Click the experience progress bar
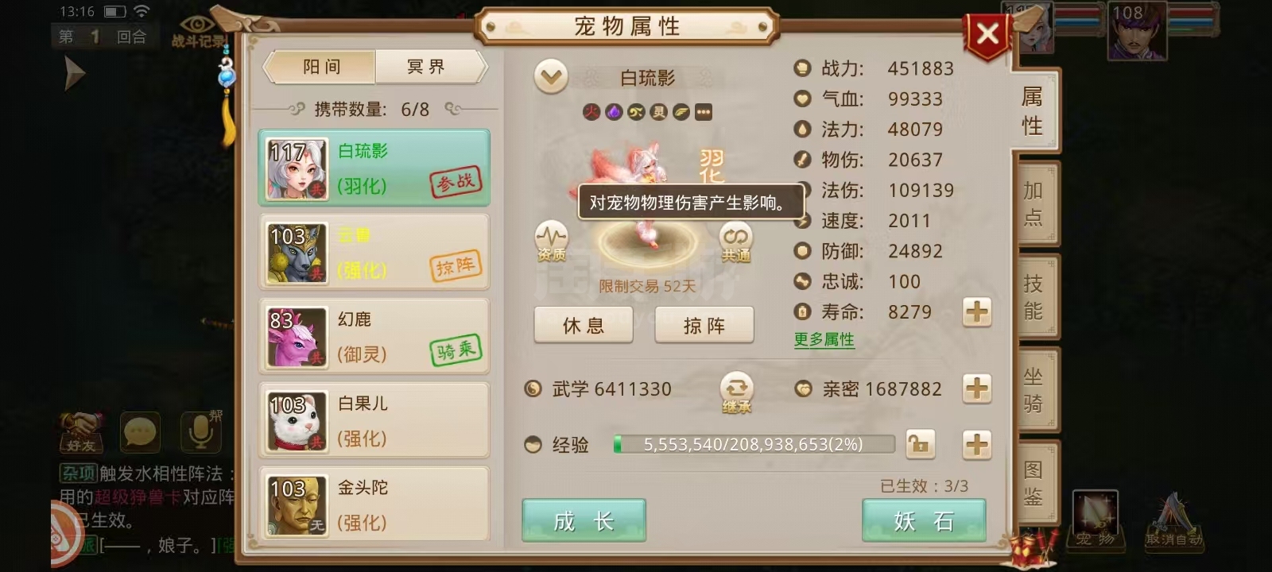The height and width of the screenshot is (572, 1272). click(754, 444)
